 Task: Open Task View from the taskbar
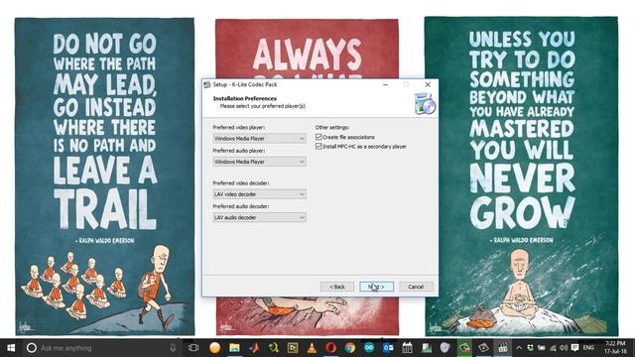point(193,348)
